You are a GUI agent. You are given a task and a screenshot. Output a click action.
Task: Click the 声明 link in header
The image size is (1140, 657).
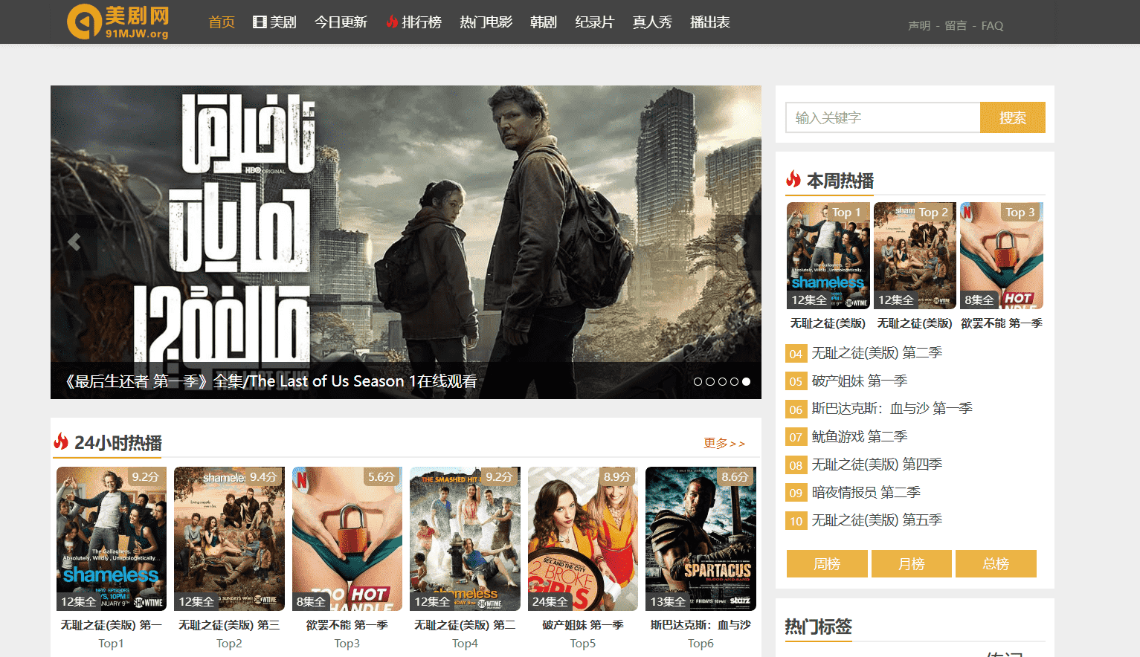[x=919, y=26]
